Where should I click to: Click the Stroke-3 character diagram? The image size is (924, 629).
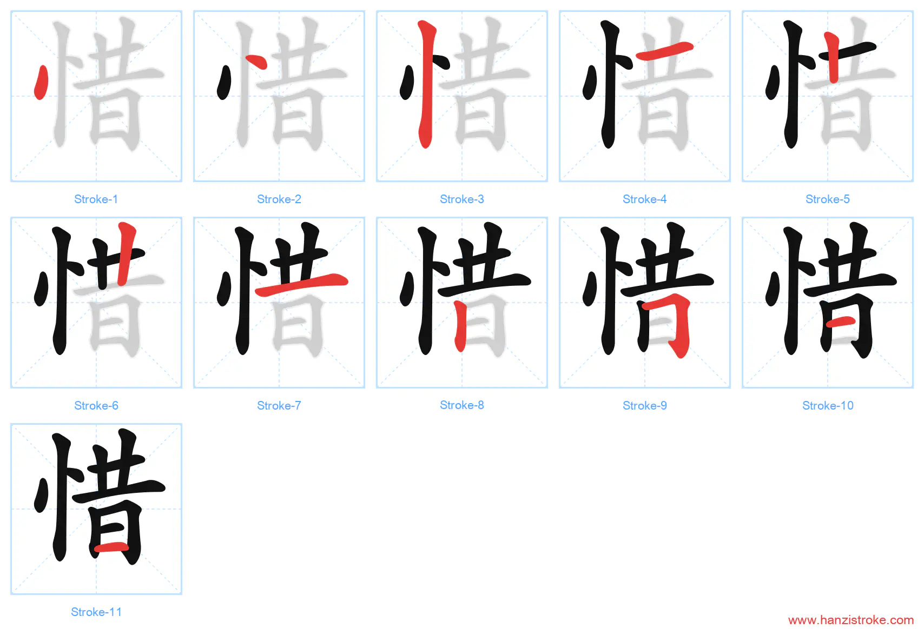(x=462, y=96)
